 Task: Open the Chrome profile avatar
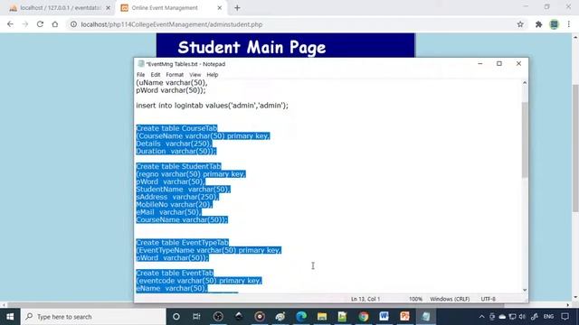coord(554,24)
